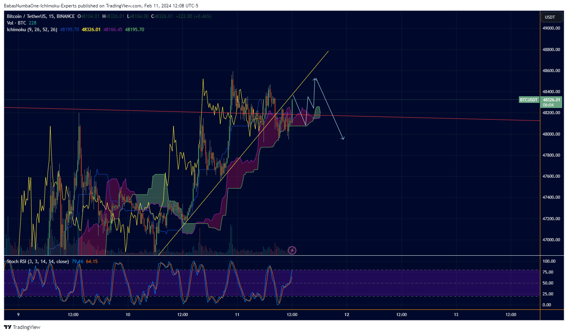The width and height of the screenshot is (568, 334).
Task: Click the date label 11 on time axis
Action: [x=237, y=315]
